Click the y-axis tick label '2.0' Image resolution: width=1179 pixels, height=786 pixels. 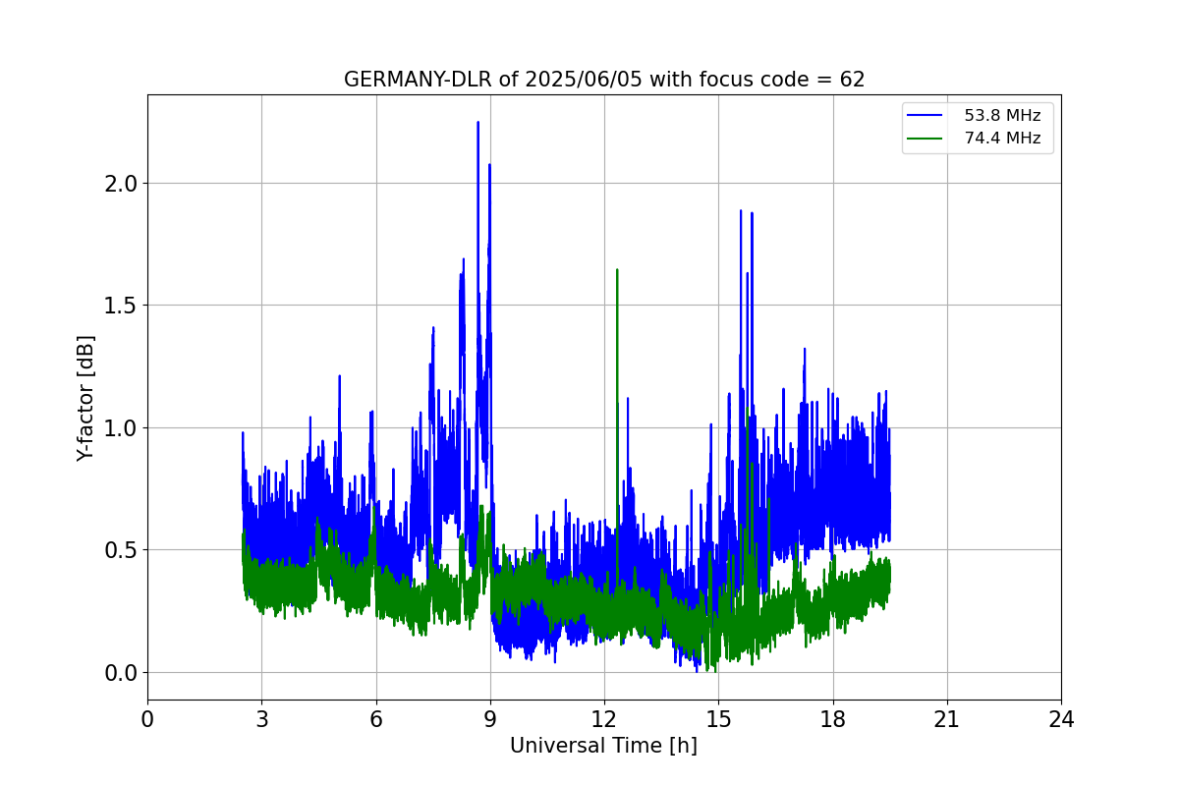coord(122,184)
